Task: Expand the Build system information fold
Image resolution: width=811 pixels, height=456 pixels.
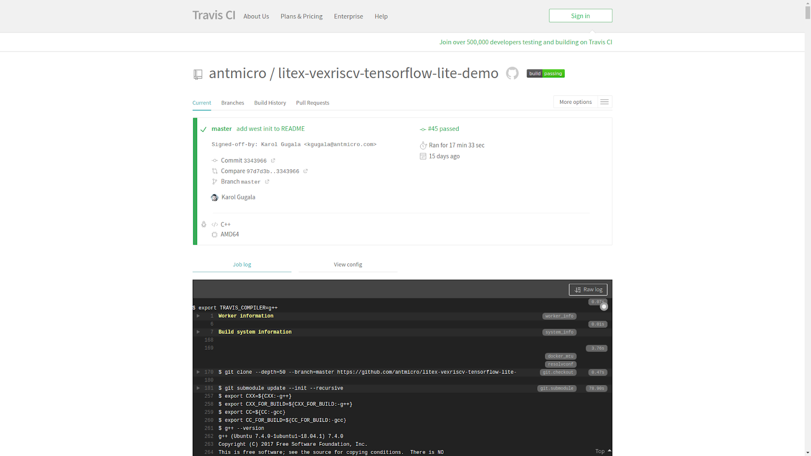Action: coord(198,332)
